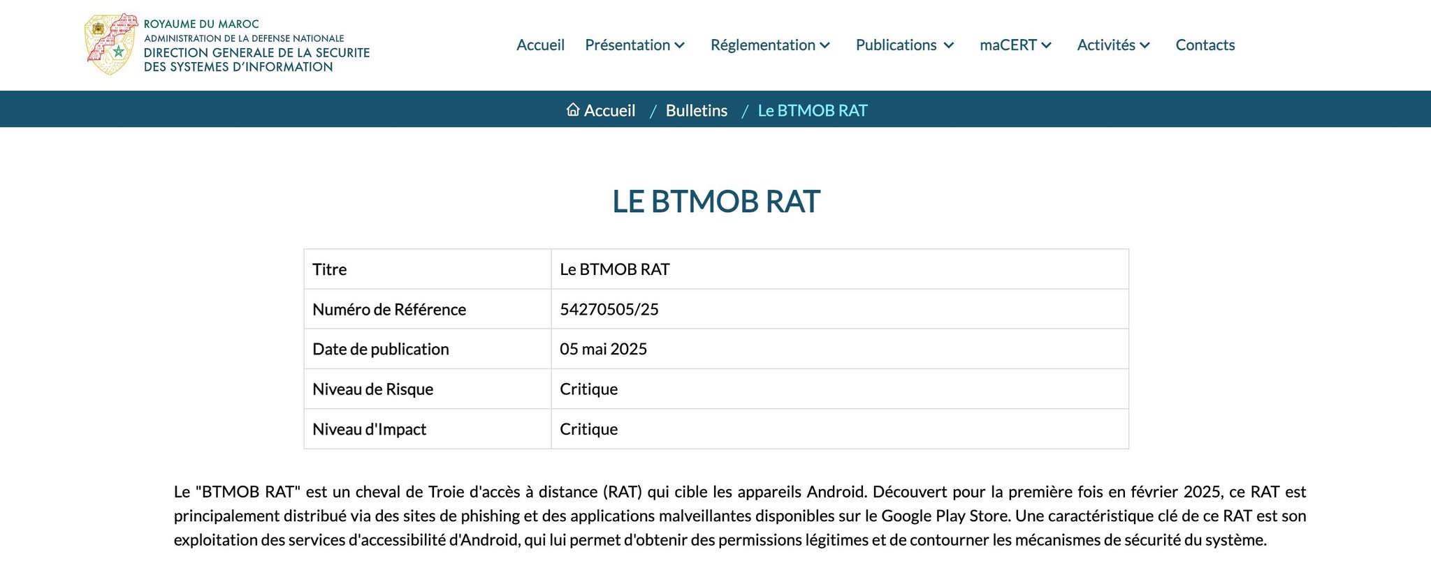The height and width of the screenshot is (561, 1431).
Task: Expand the Publications chevron
Action: coord(948,45)
